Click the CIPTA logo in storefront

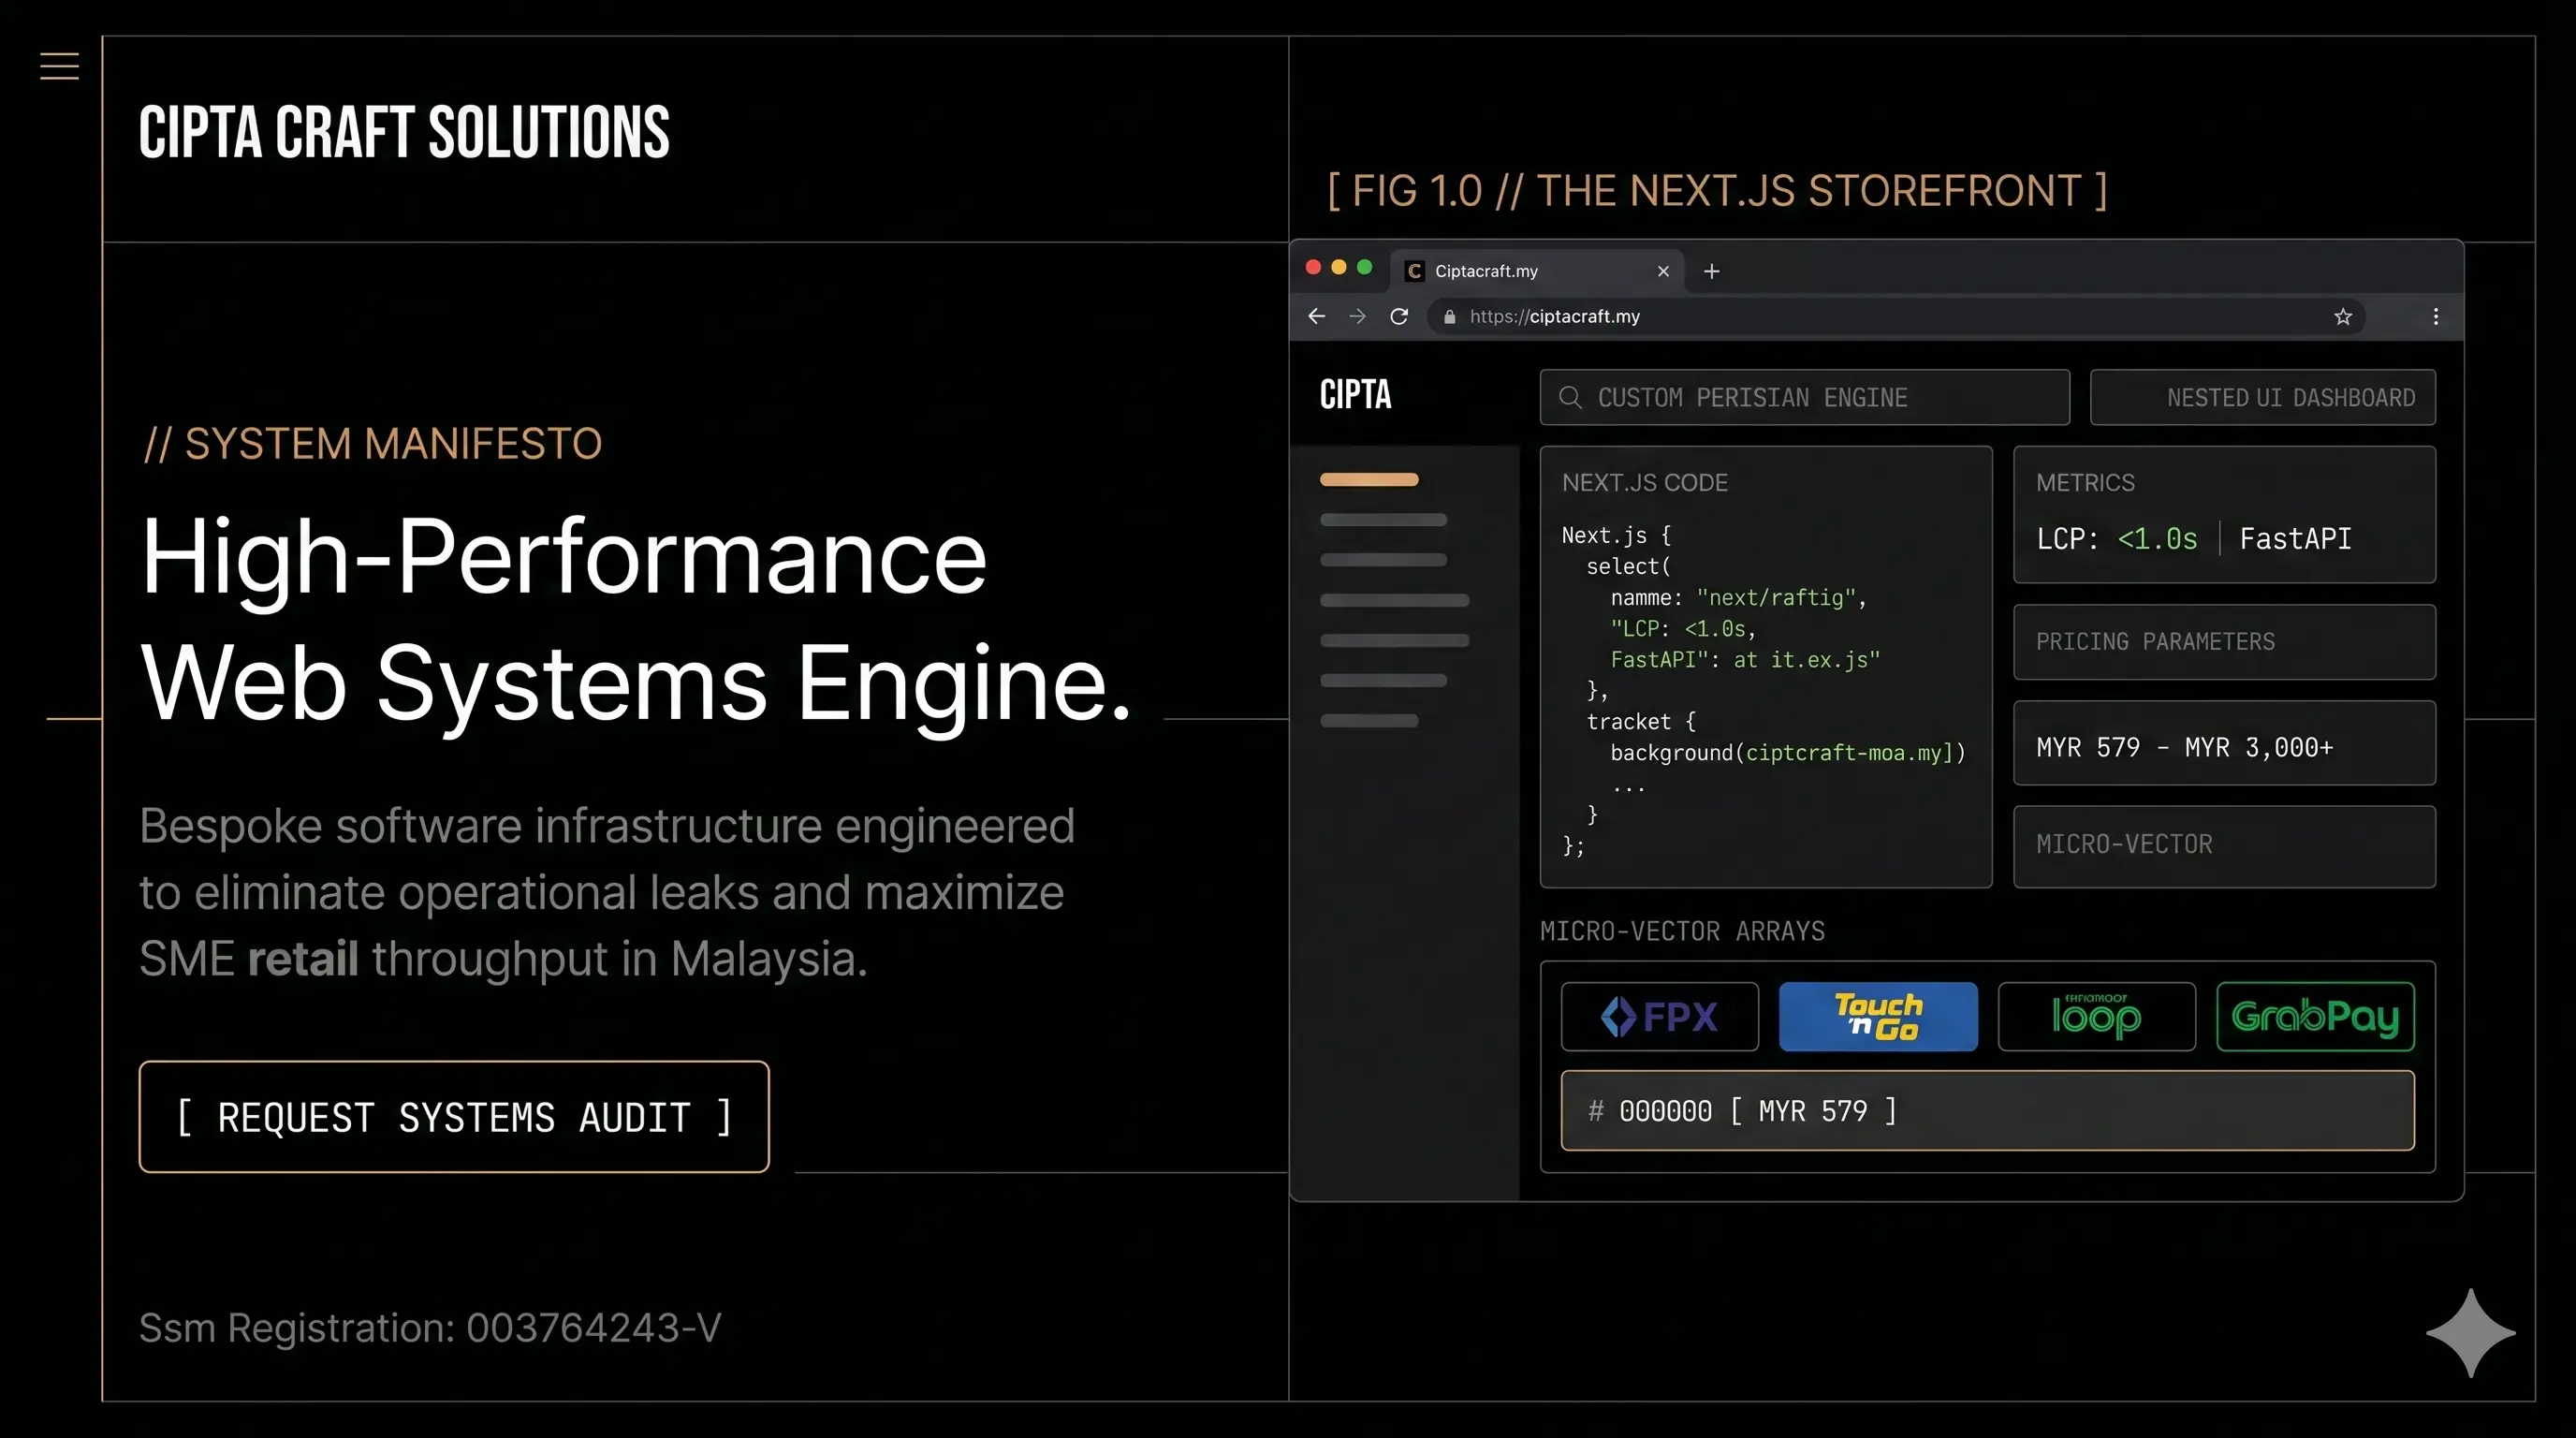(x=1355, y=395)
